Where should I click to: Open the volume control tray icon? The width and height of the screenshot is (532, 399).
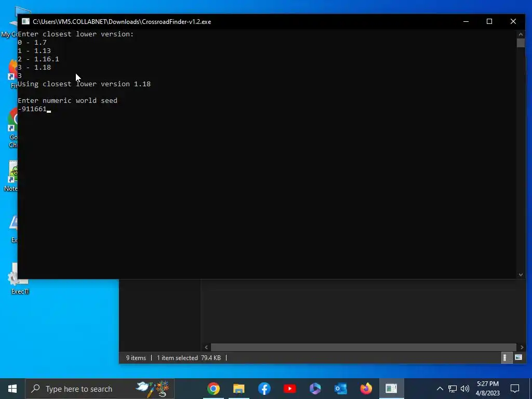click(465, 389)
